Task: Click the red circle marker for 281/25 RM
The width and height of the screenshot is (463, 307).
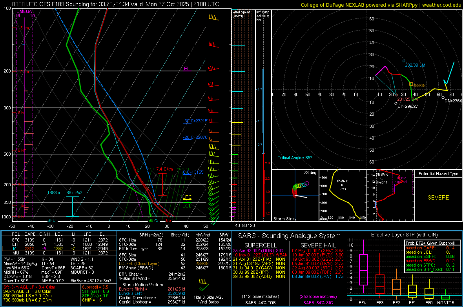Action: coord(396,95)
